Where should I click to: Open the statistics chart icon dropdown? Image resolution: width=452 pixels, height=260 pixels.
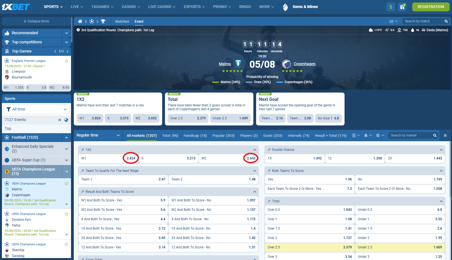[x=393, y=21]
